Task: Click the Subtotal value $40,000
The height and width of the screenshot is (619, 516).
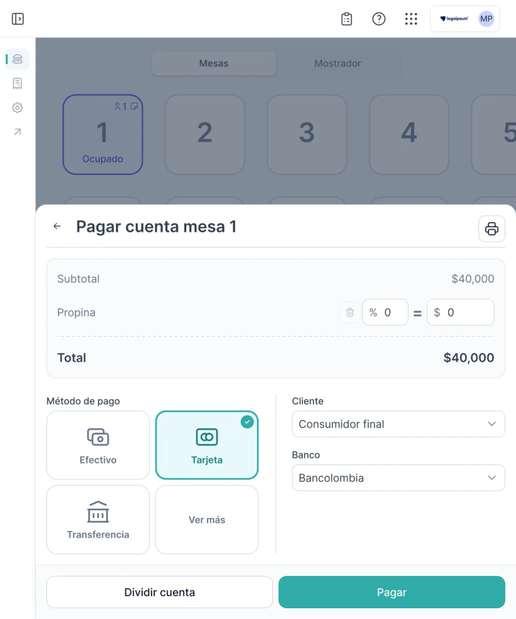Action: [x=473, y=279]
